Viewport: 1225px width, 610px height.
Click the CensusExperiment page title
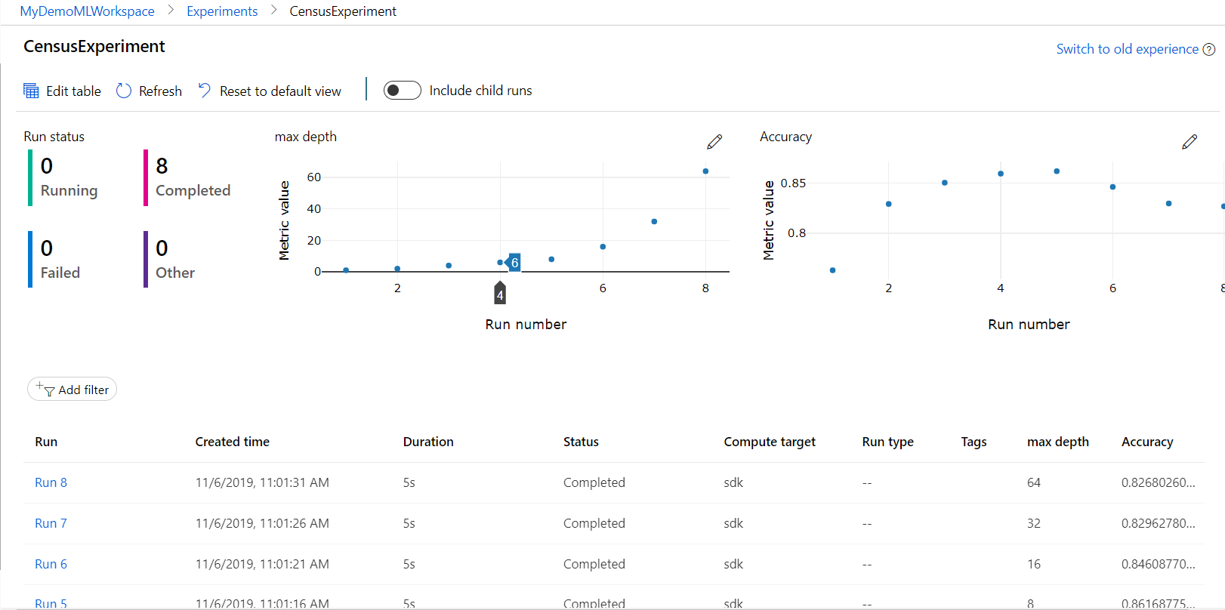pyautogui.click(x=94, y=46)
